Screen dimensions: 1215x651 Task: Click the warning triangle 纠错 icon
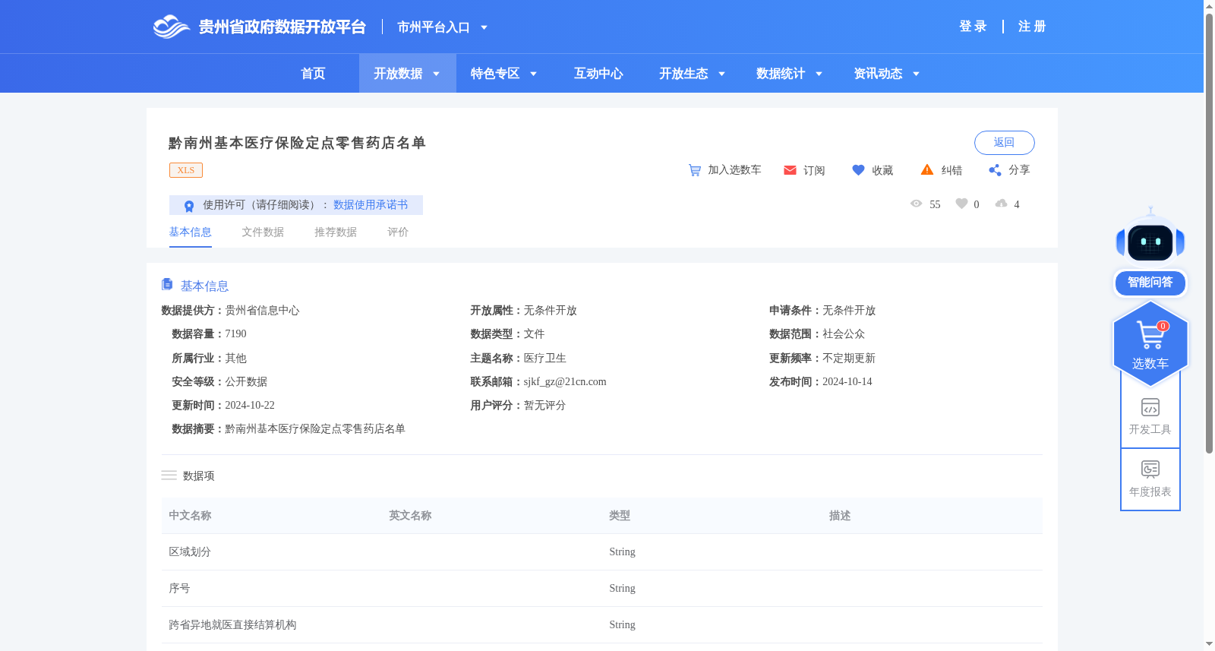point(927,169)
